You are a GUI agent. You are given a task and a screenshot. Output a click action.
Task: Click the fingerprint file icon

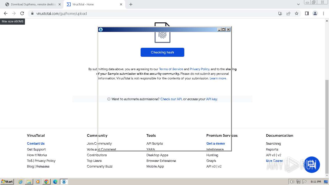[x=162, y=33]
